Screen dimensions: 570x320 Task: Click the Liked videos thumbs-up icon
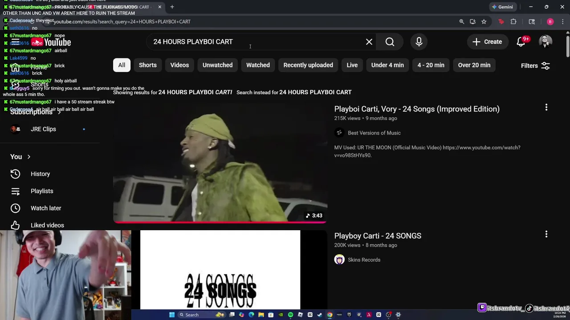pyautogui.click(x=15, y=225)
